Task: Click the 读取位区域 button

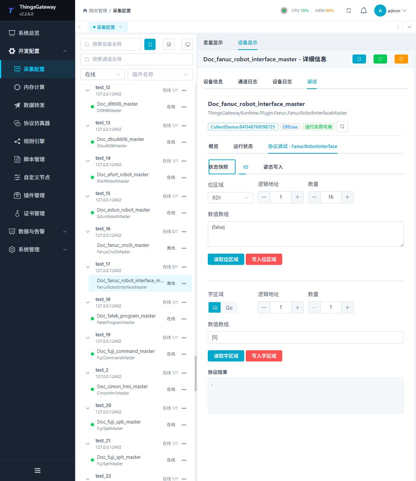Action: (226, 259)
